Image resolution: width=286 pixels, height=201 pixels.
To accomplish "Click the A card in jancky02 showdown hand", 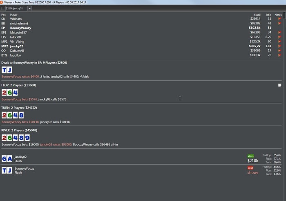I will (10, 159).
